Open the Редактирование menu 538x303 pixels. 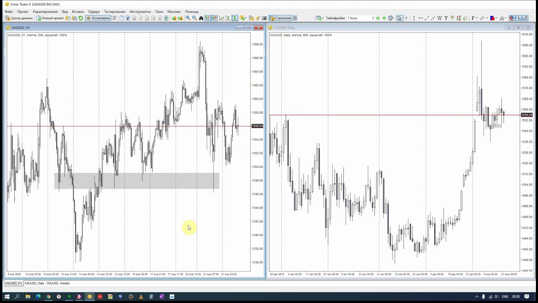point(45,11)
